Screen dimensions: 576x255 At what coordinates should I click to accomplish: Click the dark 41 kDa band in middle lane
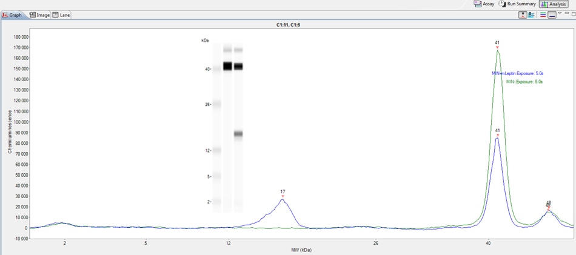(228, 66)
